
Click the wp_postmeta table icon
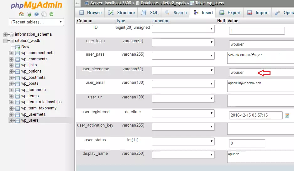[x=18, y=78]
